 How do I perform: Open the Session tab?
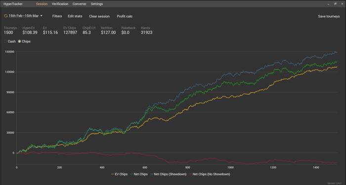click(42, 4)
